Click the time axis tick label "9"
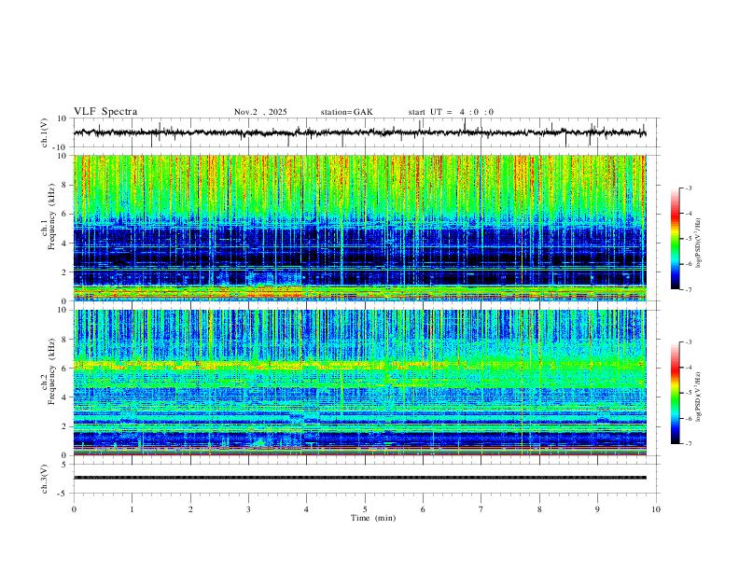The height and width of the screenshot is (571, 739). (597, 509)
